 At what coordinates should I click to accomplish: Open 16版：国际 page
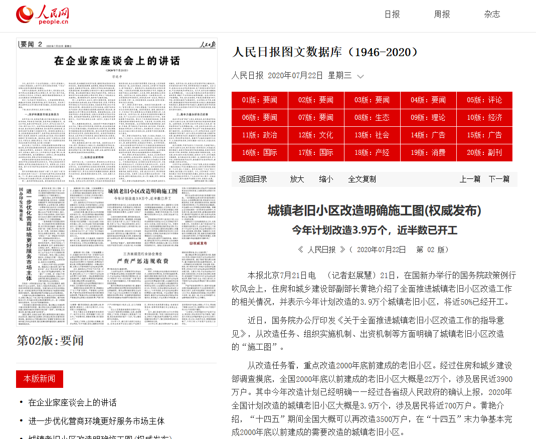click(x=259, y=152)
